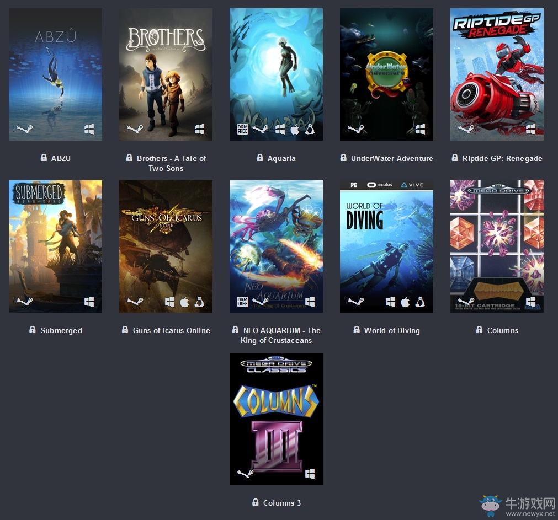The image size is (558, 520).
Task: Click the World of Diving title
Action: 392,330
